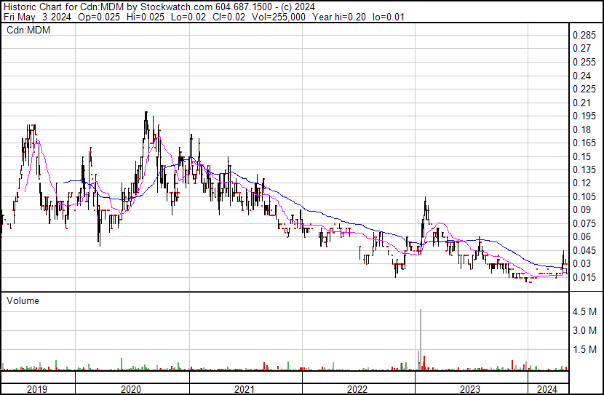Click the 0.285 price axis label
This screenshot has height=395, width=604.
[584, 36]
